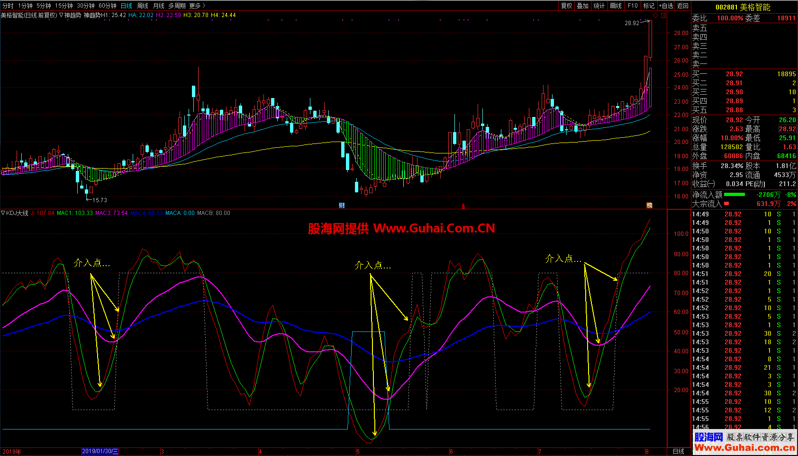
Task: Click the green 净流入额 progress bar
Action: pyautogui.click(x=735, y=195)
